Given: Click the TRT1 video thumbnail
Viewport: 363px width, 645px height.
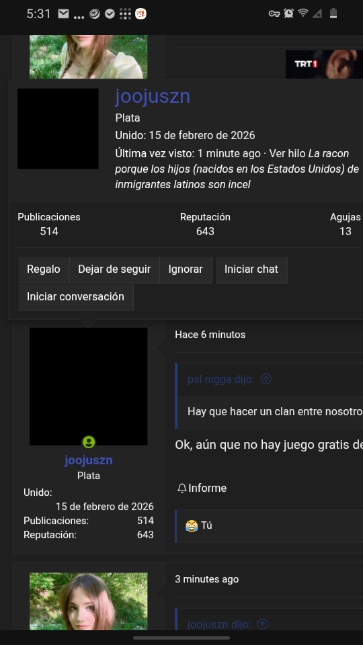Looking at the screenshot, I should pos(324,64).
